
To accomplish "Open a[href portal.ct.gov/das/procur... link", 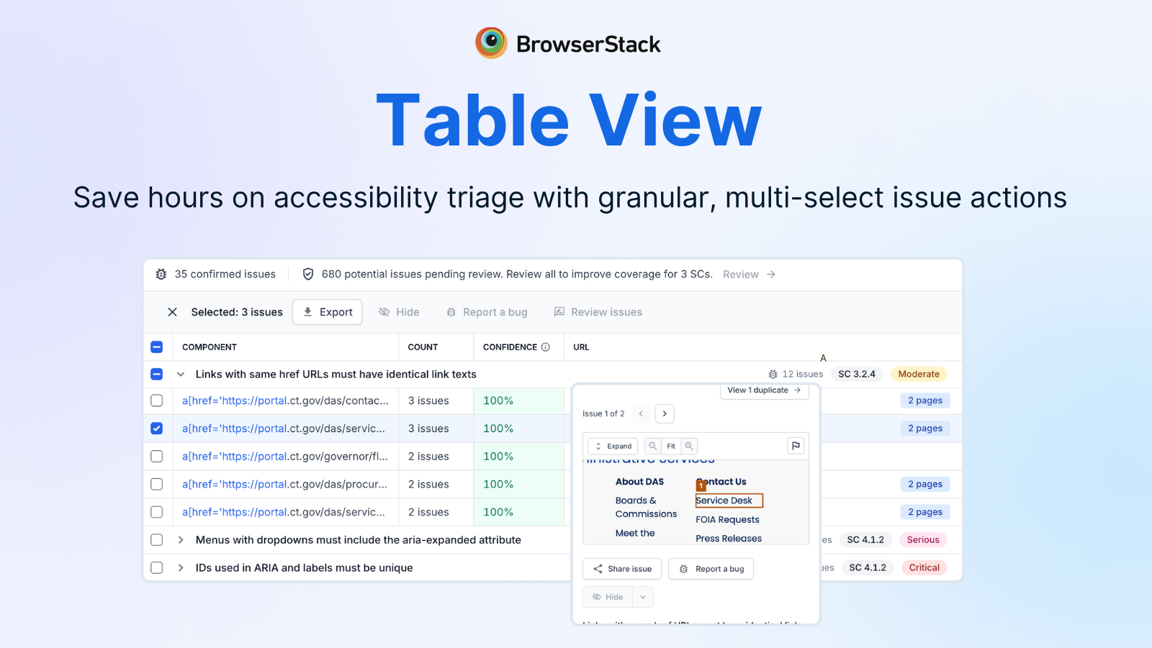I will [x=285, y=485].
